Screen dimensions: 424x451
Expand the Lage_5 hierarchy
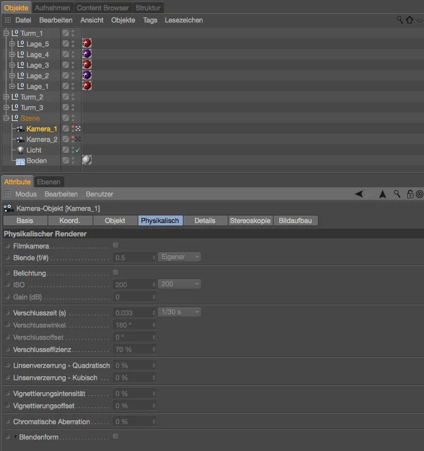pyautogui.click(x=12, y=44)
